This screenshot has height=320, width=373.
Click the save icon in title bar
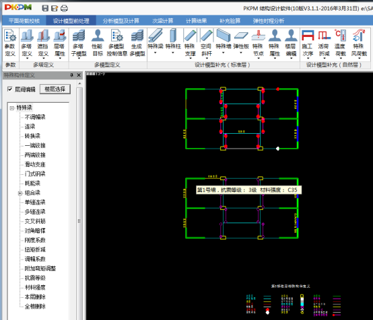click(x=45, y=8)
